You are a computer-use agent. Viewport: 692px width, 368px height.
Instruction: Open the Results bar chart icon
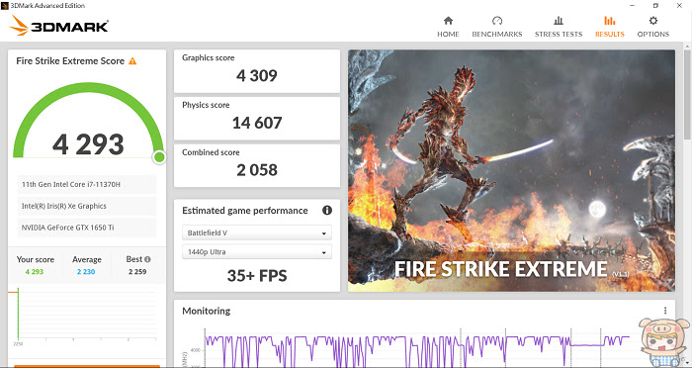click(x=610, y=21)
